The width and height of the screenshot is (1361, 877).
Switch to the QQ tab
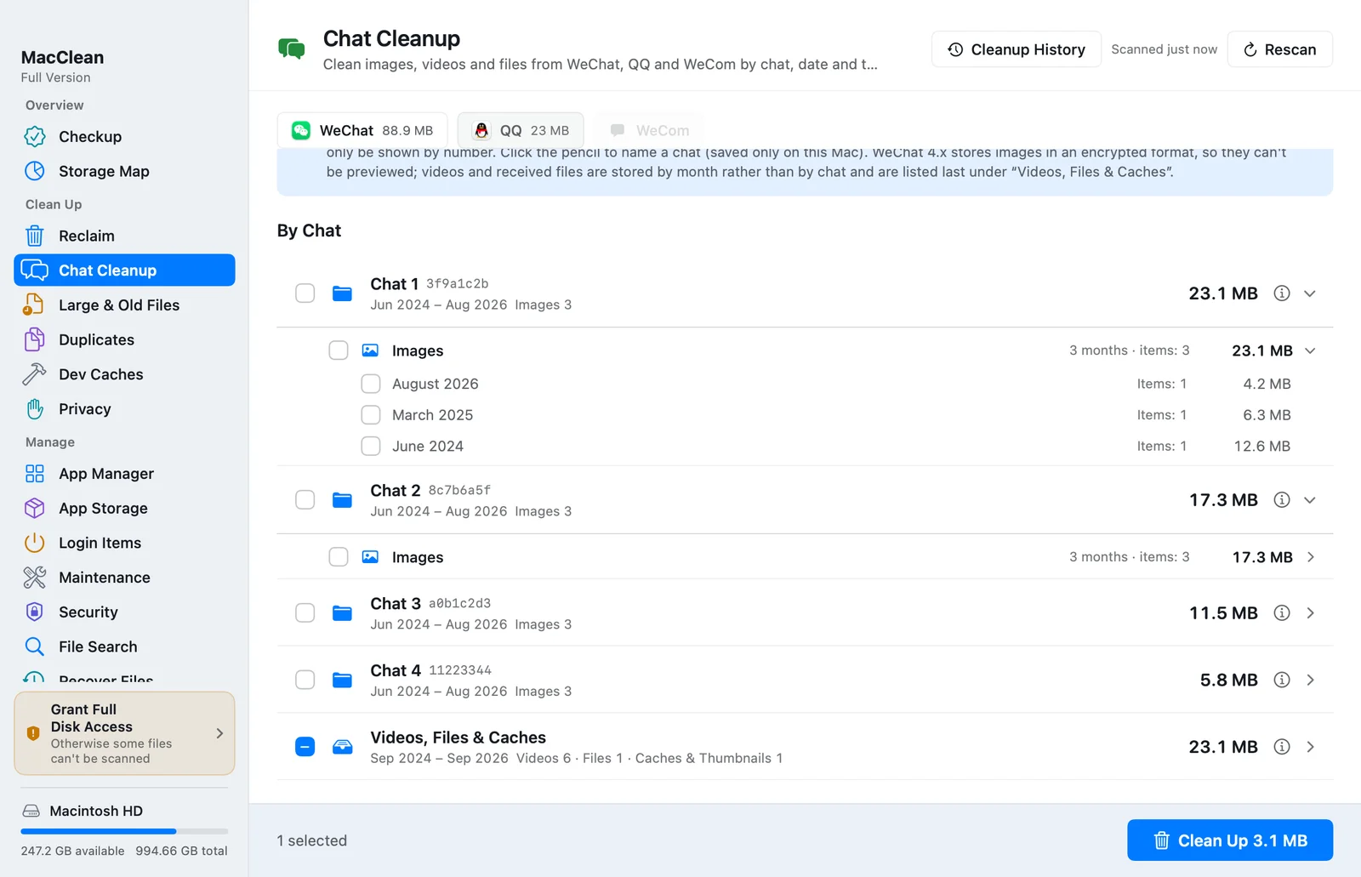521,130
